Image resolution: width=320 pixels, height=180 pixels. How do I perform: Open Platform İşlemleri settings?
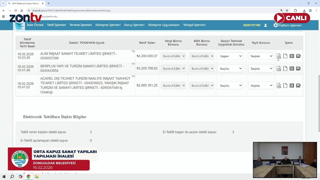(287, 25)
